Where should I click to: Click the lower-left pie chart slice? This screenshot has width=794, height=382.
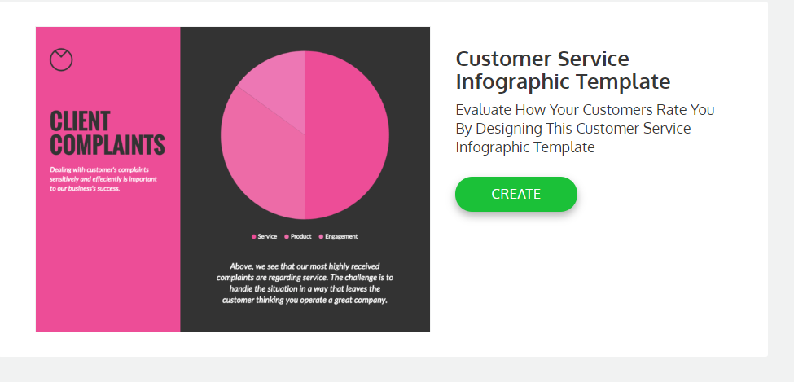261,163
